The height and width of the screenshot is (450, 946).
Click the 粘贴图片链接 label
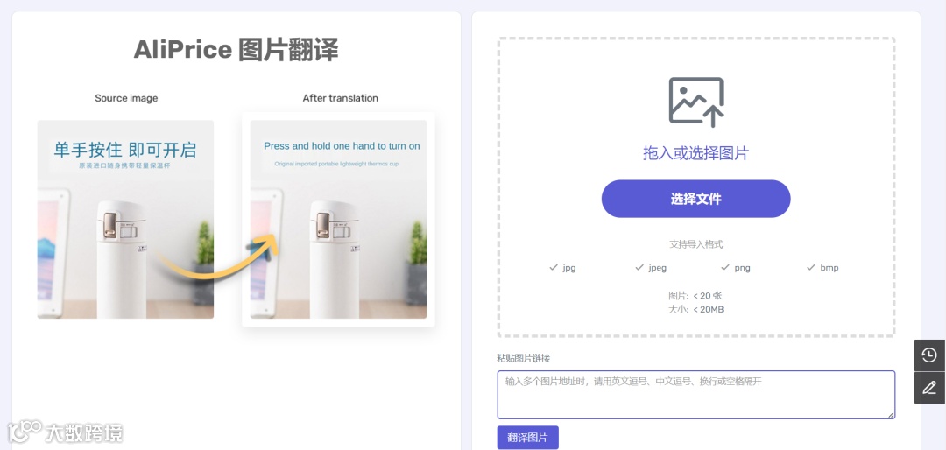click(x=523, y=358)
